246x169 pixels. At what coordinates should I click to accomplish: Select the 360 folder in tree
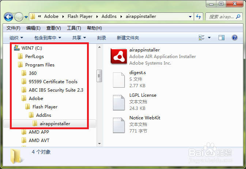pos(33,73)
